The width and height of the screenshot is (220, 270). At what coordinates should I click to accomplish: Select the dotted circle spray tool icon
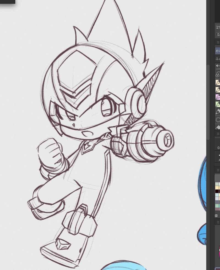218,120
